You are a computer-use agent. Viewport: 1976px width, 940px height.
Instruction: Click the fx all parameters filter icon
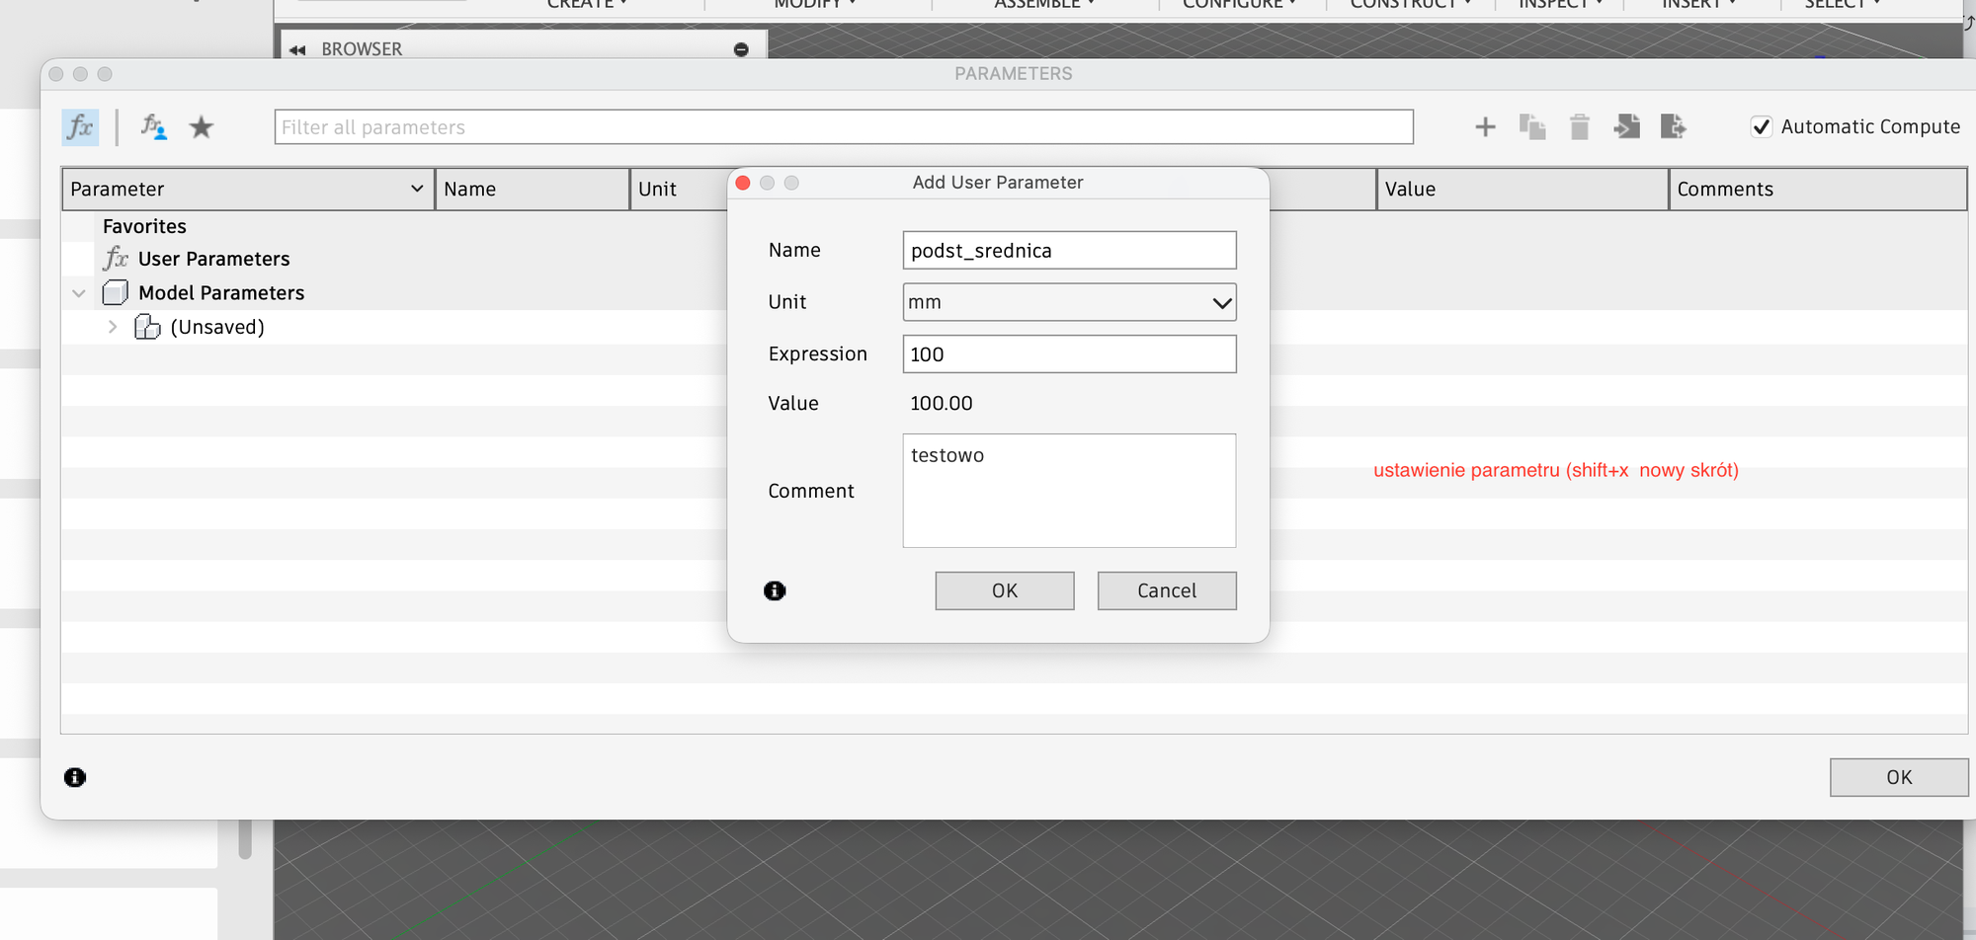tap(80, 127)
